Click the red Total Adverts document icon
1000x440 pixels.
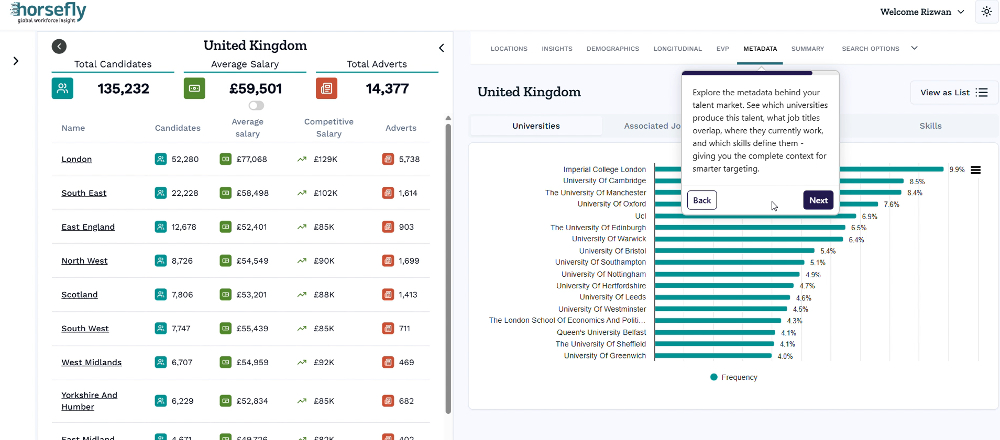tap(326, 88)
